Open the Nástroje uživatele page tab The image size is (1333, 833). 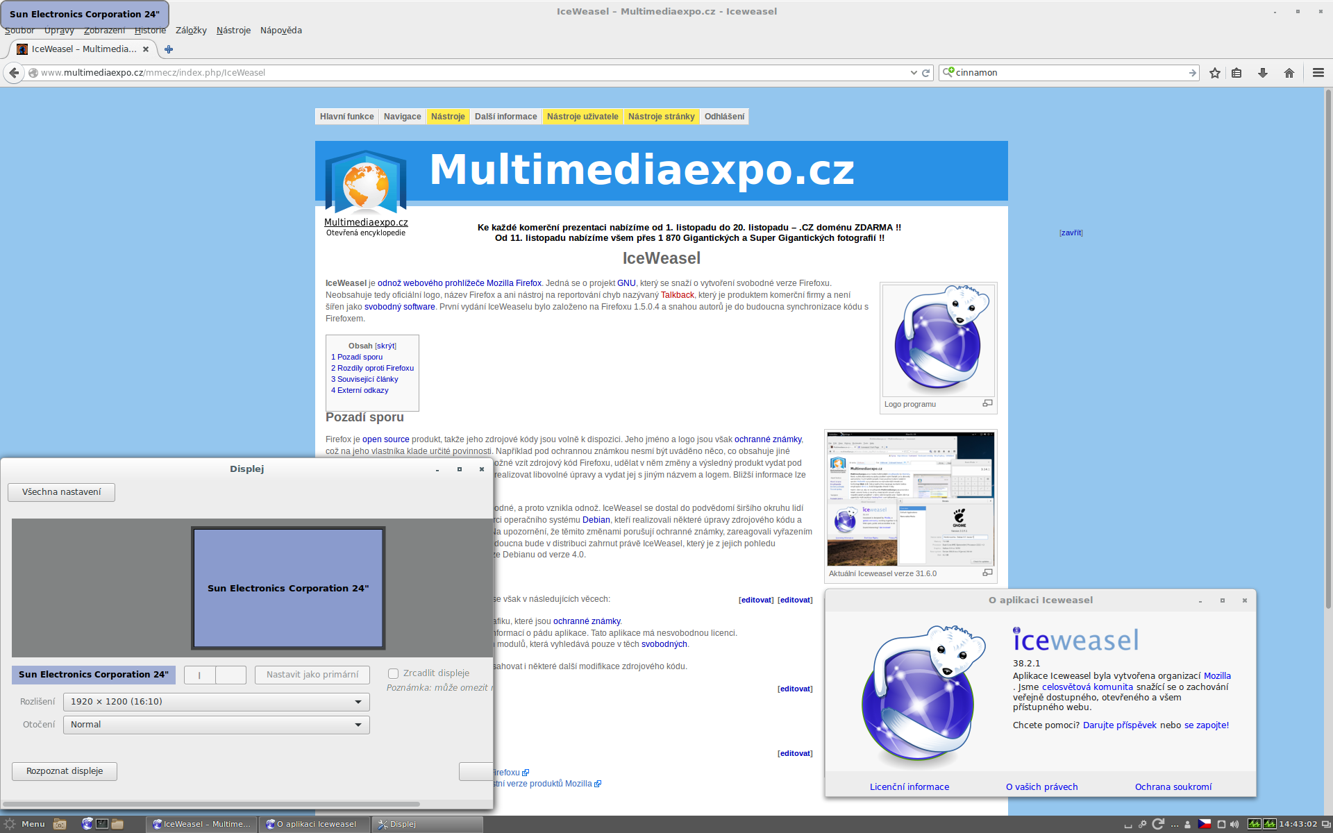(582, 117)
